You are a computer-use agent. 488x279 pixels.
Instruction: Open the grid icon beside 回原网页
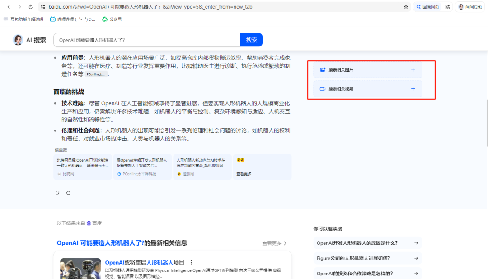click(x=447, y=7)
